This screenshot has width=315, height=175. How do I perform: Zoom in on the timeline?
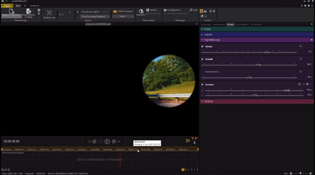point(3,170)
